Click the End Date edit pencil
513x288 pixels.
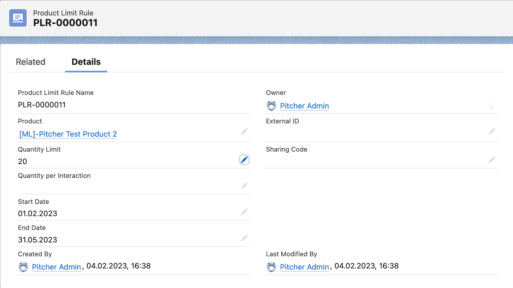tap(244, 238)
